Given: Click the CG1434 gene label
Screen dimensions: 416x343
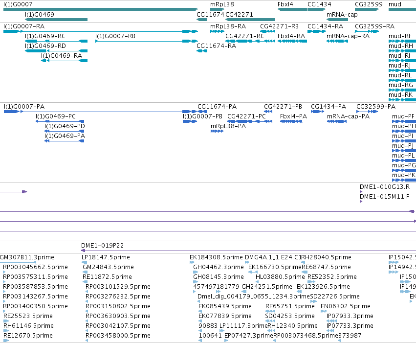Looking at the screenshot, I should pos(319,4).
